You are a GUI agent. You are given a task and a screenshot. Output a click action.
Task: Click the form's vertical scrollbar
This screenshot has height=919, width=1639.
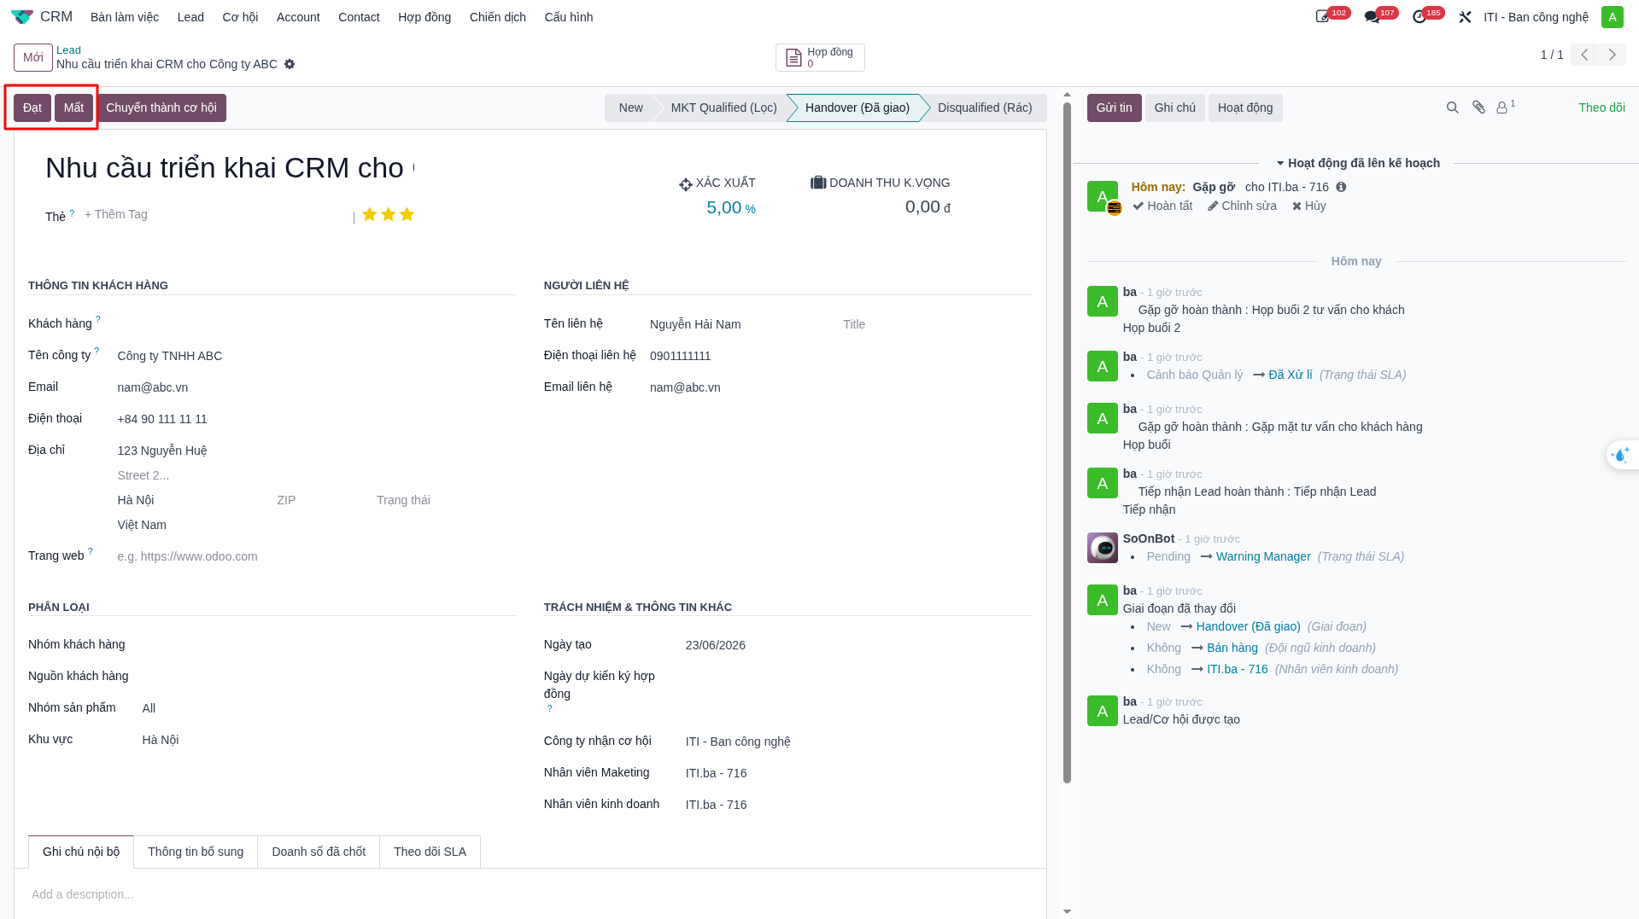pyautogui.click(x=1067, y=443)
